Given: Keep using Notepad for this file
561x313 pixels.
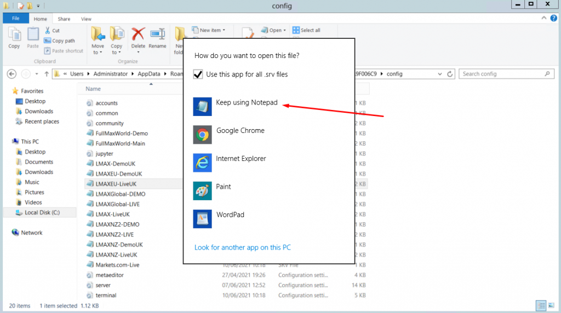Looking at the screenshot, I should 247,103.
